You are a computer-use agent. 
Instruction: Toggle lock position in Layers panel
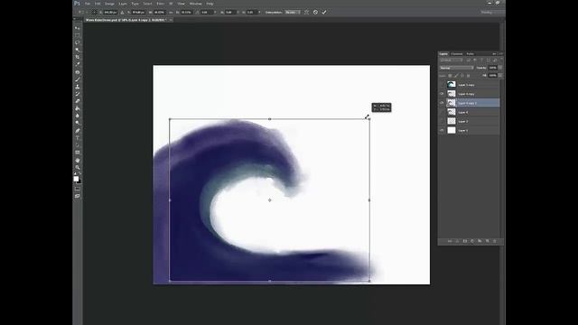[x=462, y=76]
